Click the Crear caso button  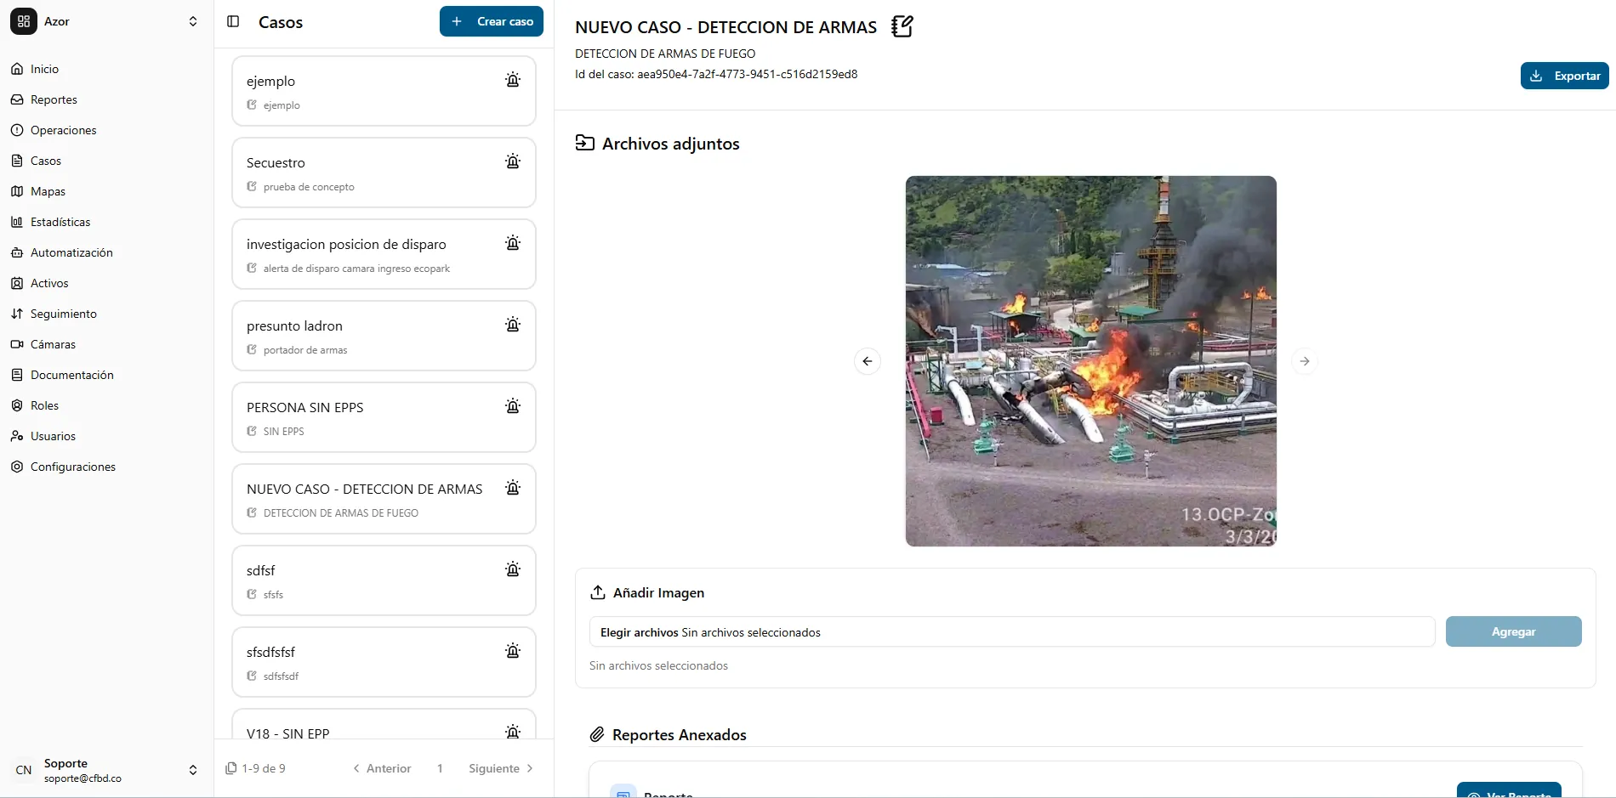(x=492, y=21)
